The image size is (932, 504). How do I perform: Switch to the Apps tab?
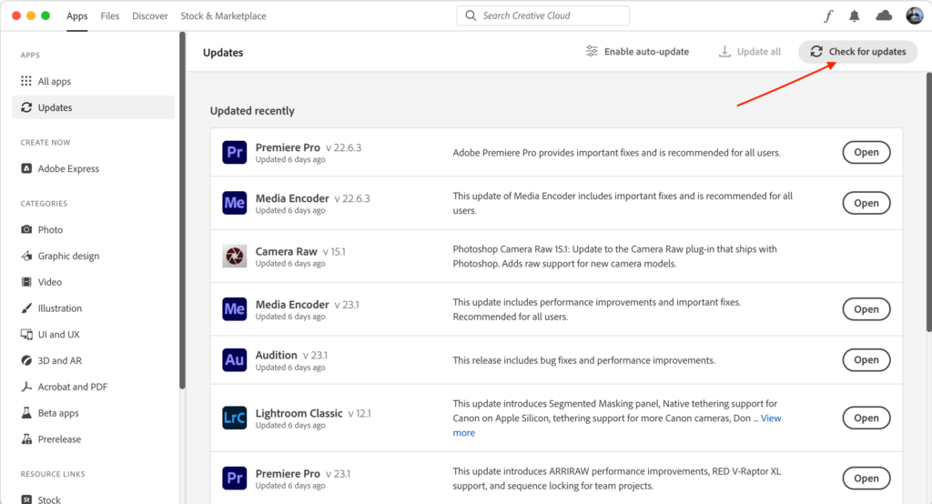pyautogui.click(x=76, y=16)
